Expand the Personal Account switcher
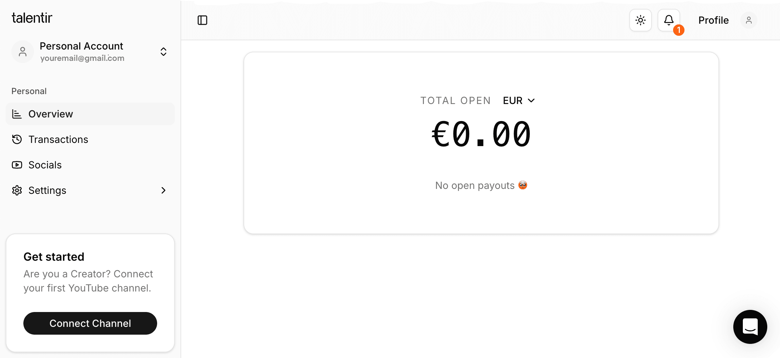 [x=163, y=52]
